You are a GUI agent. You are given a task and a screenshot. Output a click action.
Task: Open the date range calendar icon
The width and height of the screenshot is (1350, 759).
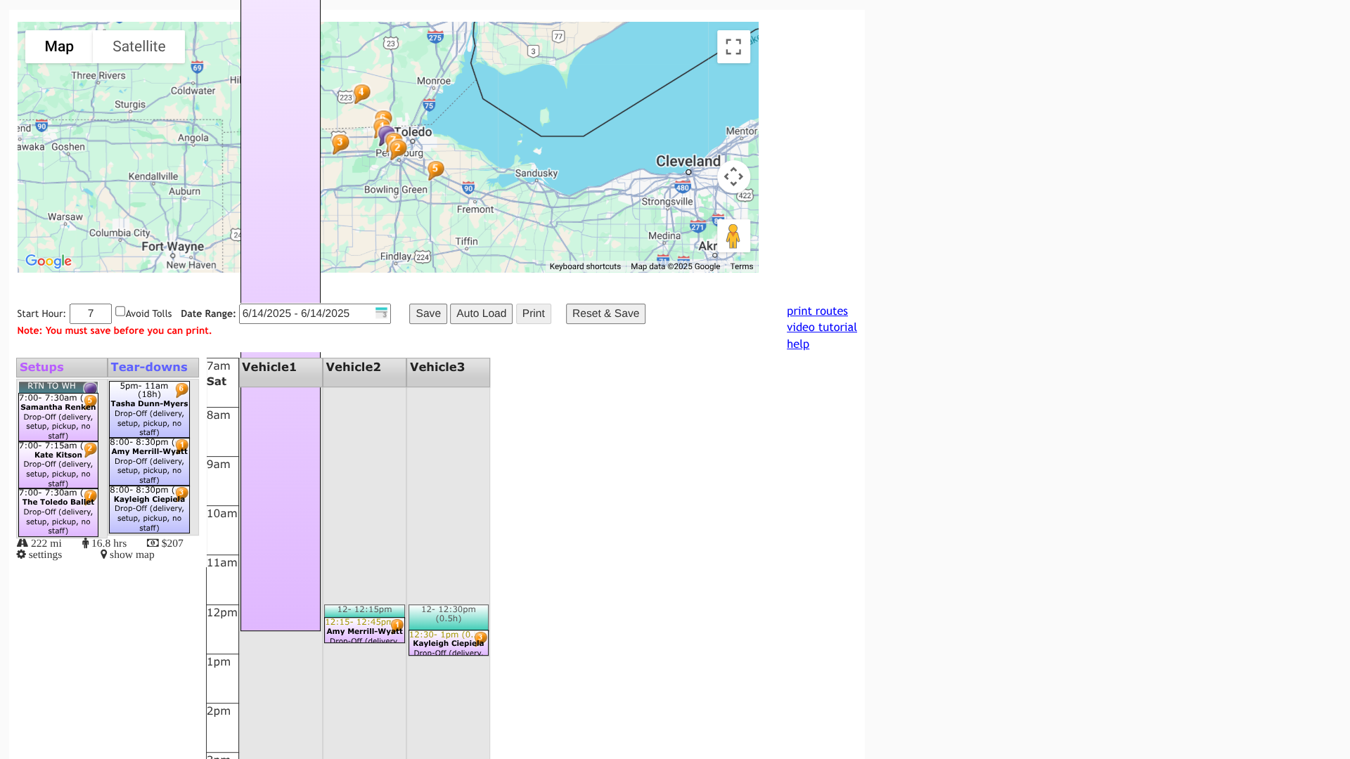point(381,313)
